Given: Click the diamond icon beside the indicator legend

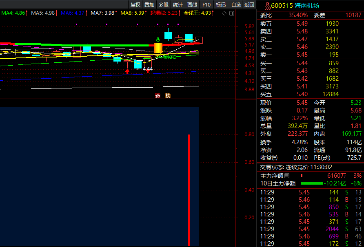Looking at the screenshot, I should tap(224, 13).
